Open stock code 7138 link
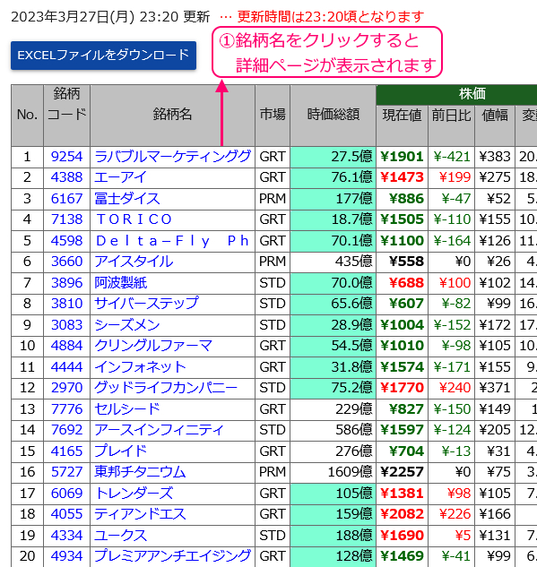This screenshot has width=537, height=567. (x=67, y=219)
